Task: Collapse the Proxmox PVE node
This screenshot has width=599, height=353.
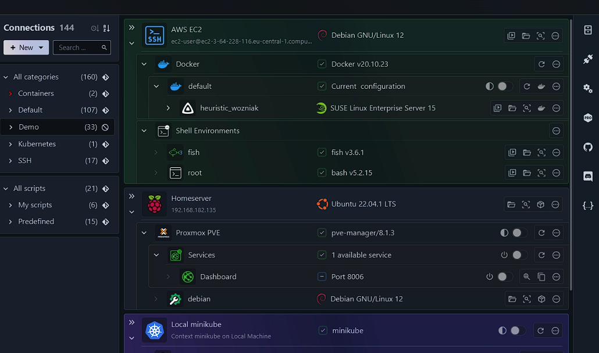Action: point(144,233)
